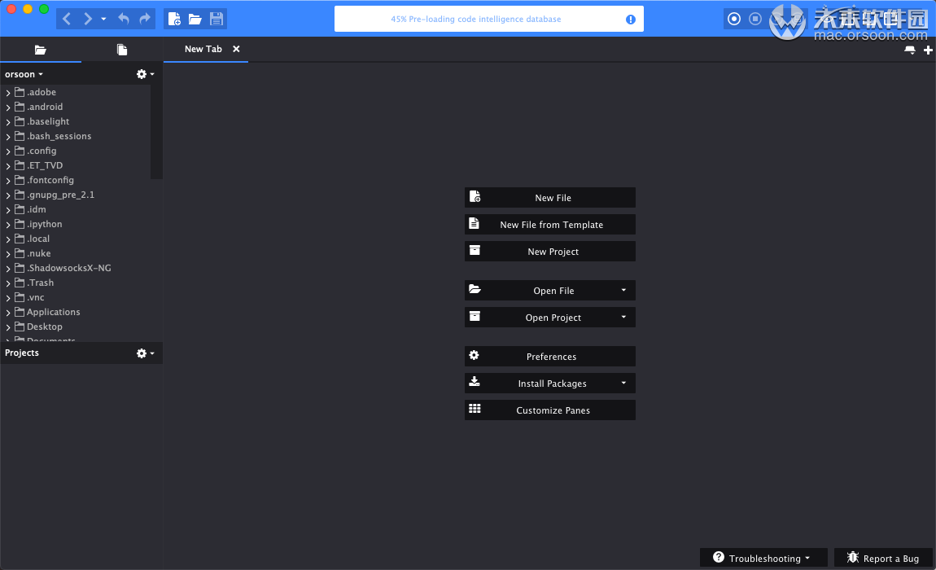Click the Places pane vertical scrollbar

156,131
